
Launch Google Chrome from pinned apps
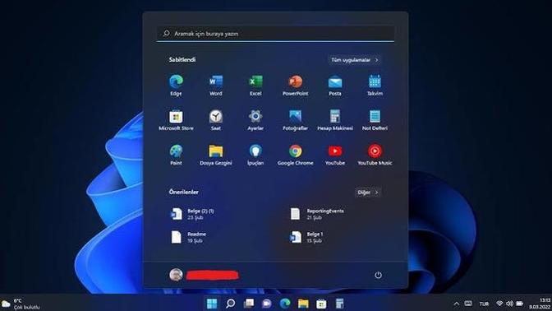tap(295, 155)
